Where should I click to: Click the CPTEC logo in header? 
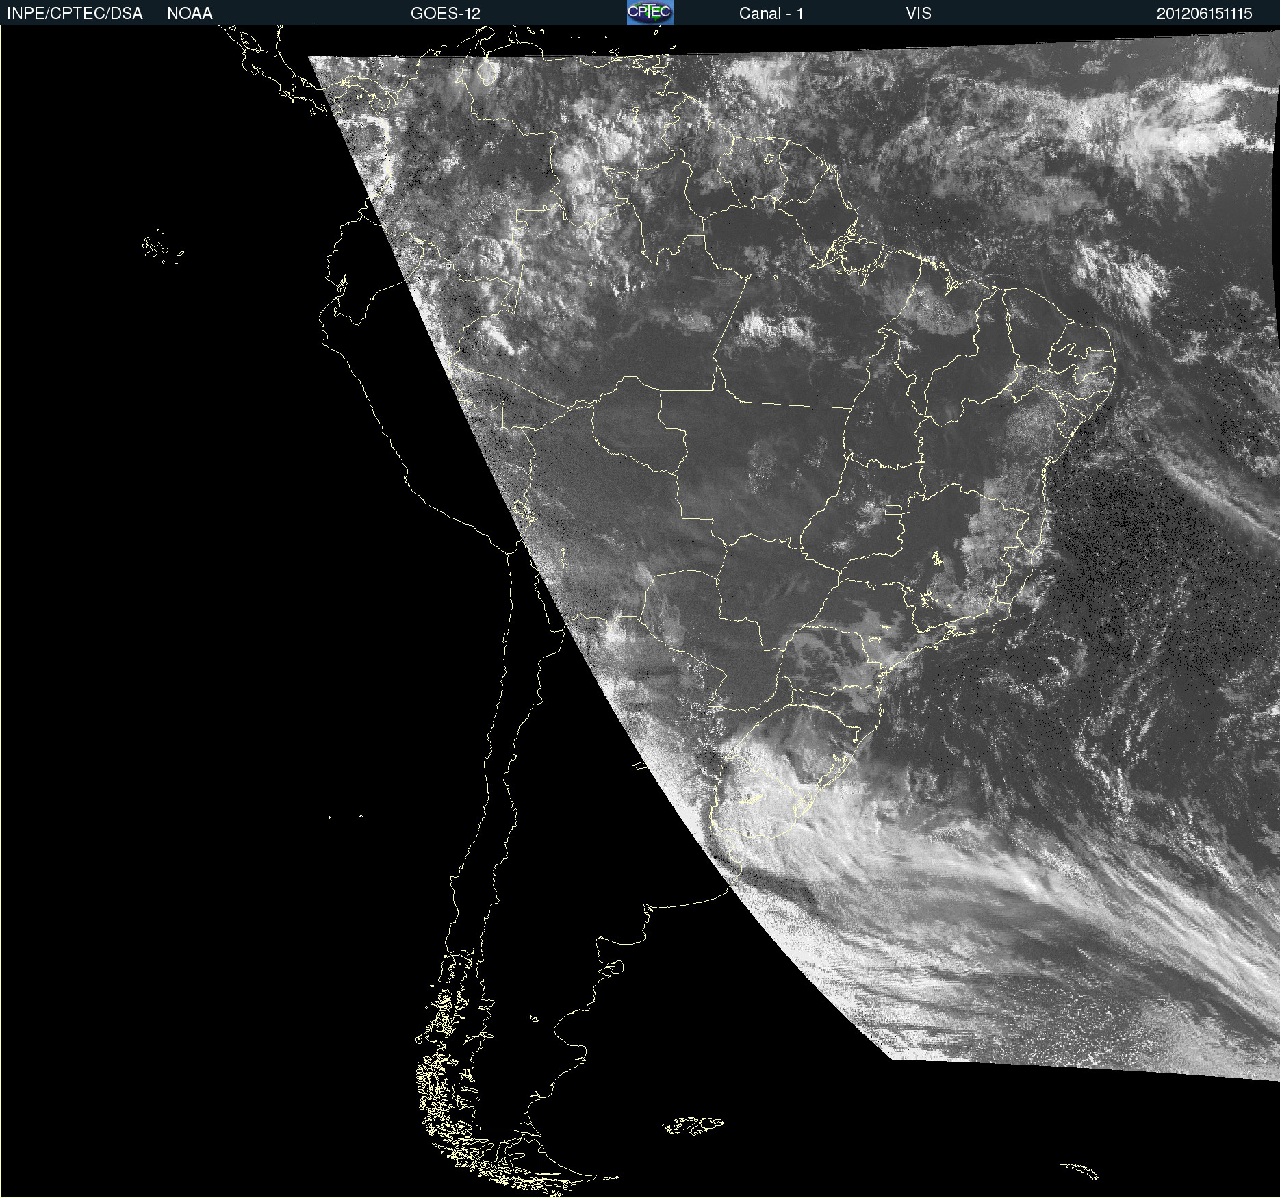point(650,12)
